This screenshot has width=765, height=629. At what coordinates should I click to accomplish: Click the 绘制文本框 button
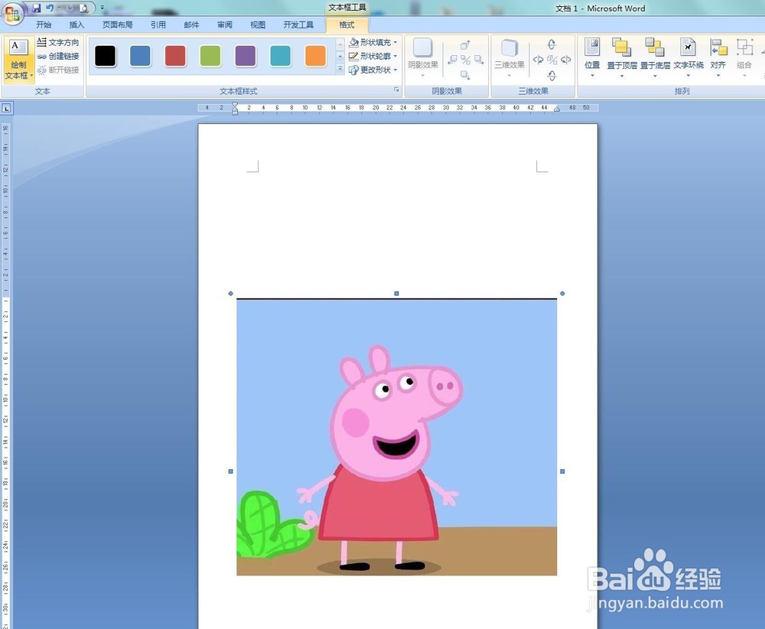(x=19, y=59)
